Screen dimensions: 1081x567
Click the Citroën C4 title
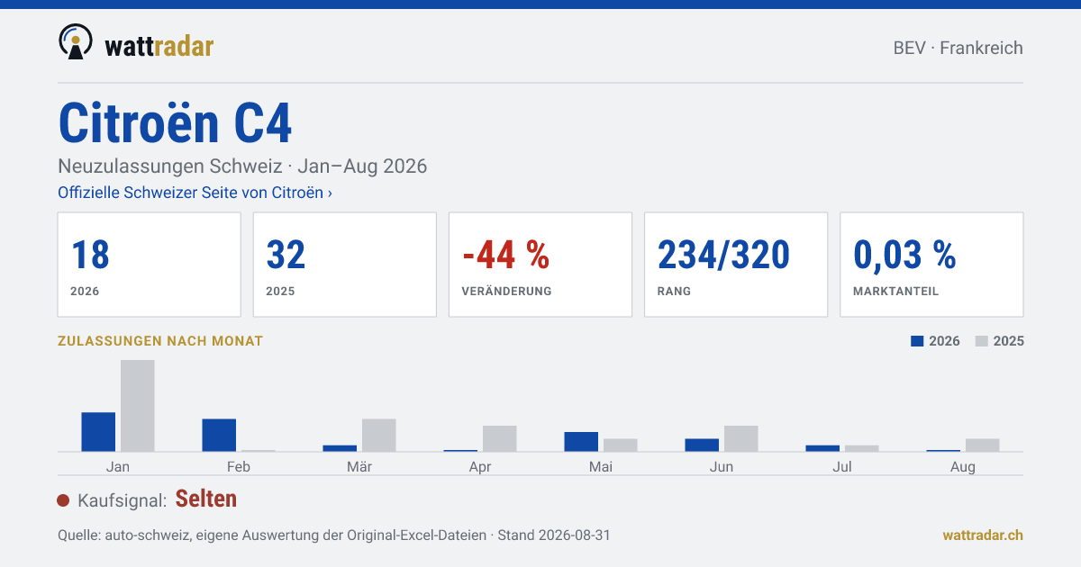175,122
